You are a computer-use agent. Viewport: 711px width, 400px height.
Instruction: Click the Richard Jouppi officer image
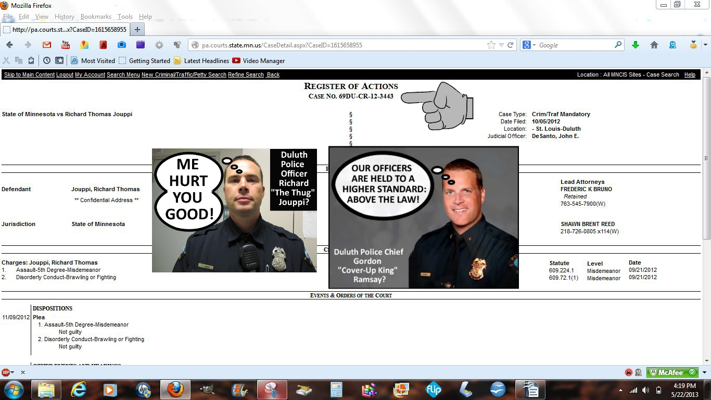[x=234, y=210]
